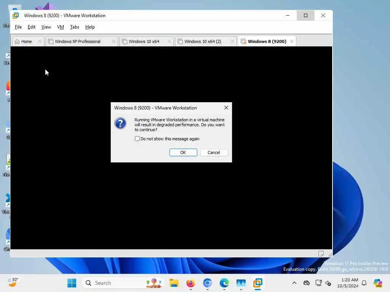Screen dimensions: 390x292
Task: Open Microsoft Edge from taskbar
Action: [x=224, y=283]
